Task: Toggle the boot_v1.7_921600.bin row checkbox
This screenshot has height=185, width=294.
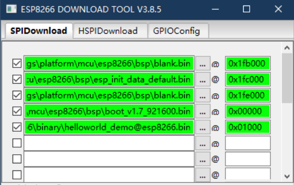Action: [17, 111]
